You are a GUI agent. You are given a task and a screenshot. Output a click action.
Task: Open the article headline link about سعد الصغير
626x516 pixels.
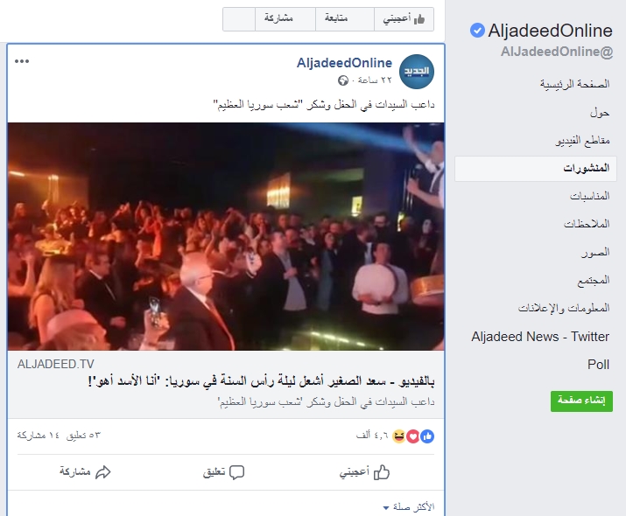[x=261, y=381]
